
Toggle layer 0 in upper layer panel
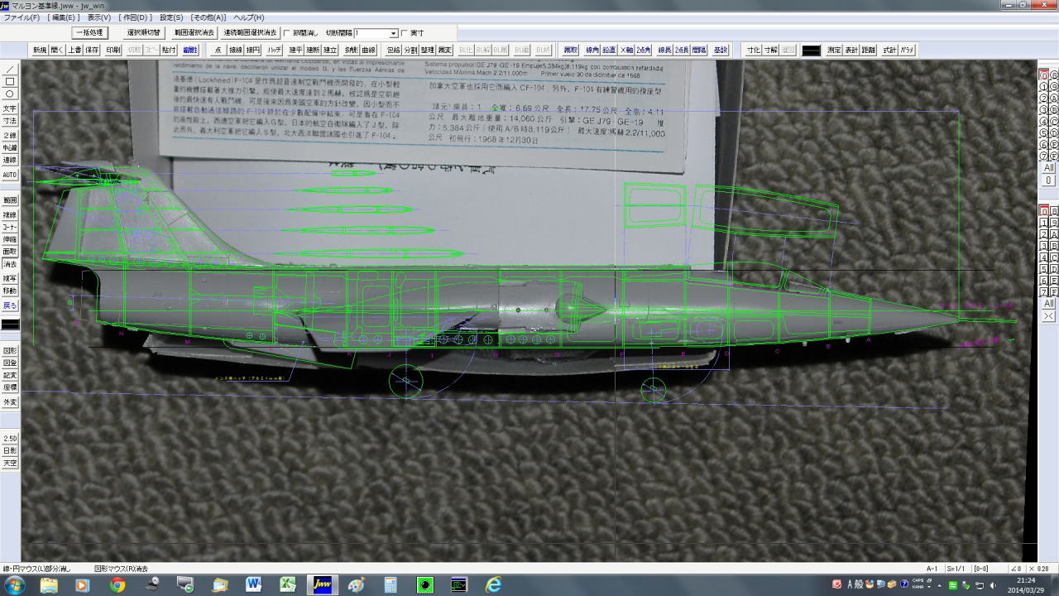[1043, 75]
